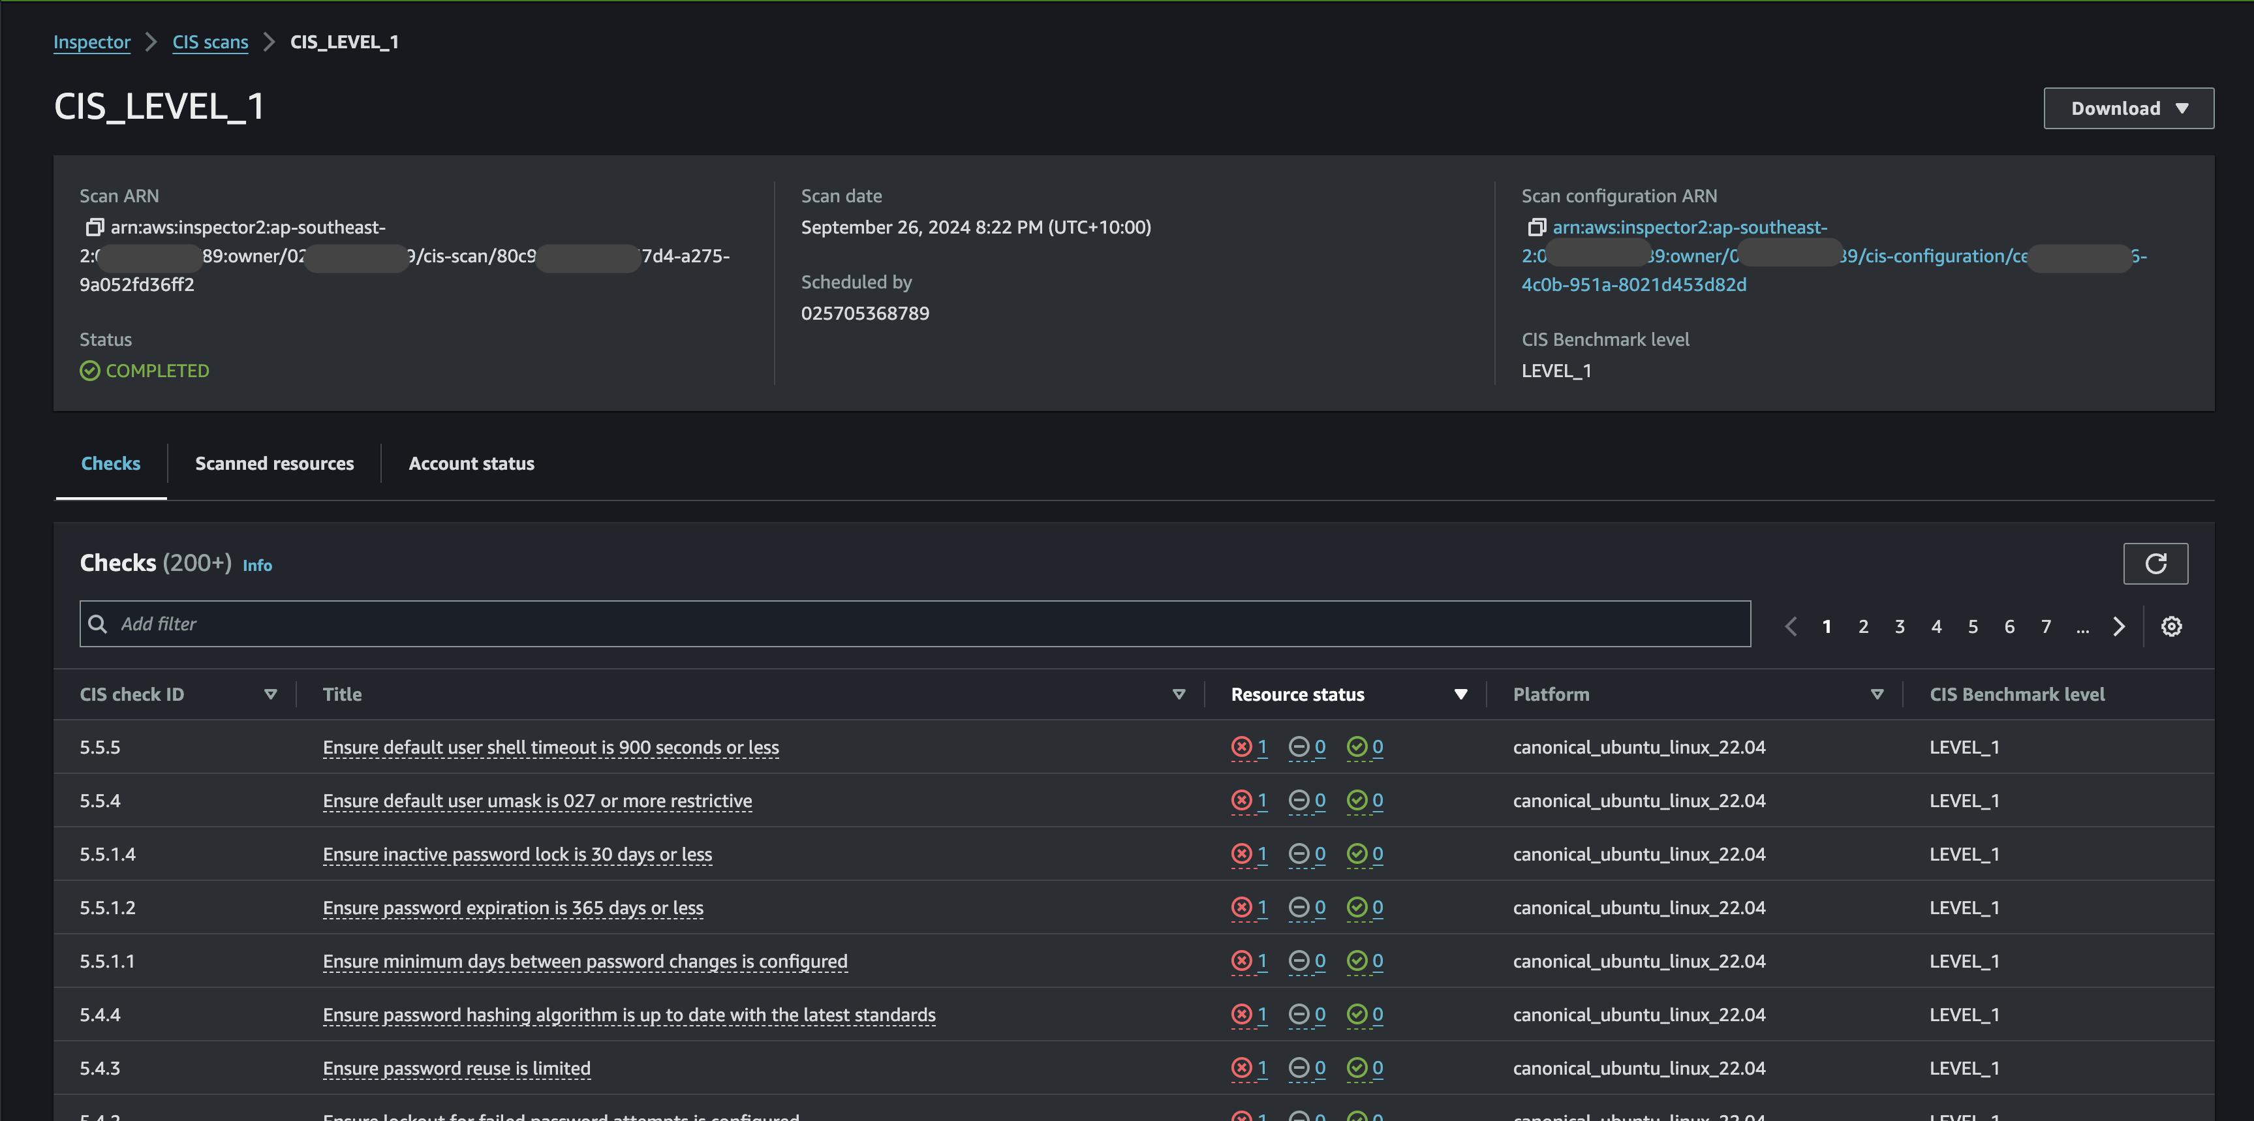Viewport: 2254px width, 1121px height.
Task: Click inside the Add filter input field
Action: coord(525,623)
